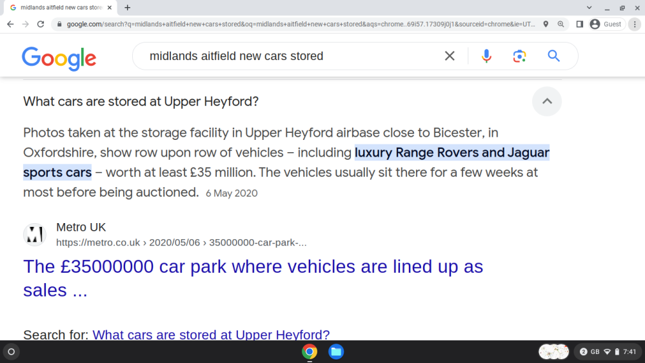Image resolution: width=645 pixels, height=363 pixels.
Task: Clear the search box with the X icon
Action: 450,56
